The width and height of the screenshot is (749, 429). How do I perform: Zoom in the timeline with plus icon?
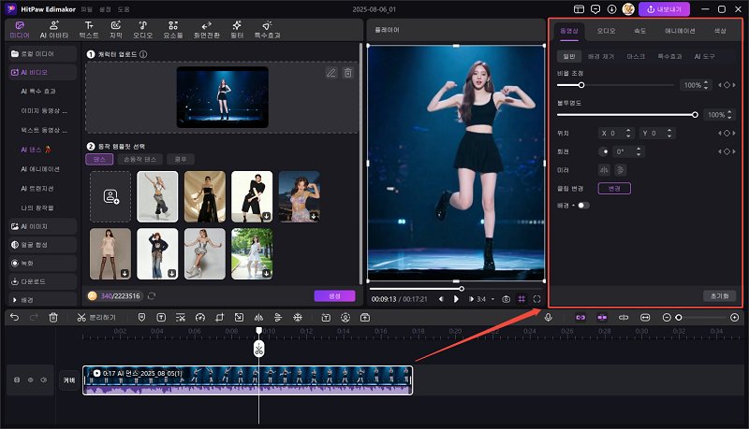click(x=735, y=318)
